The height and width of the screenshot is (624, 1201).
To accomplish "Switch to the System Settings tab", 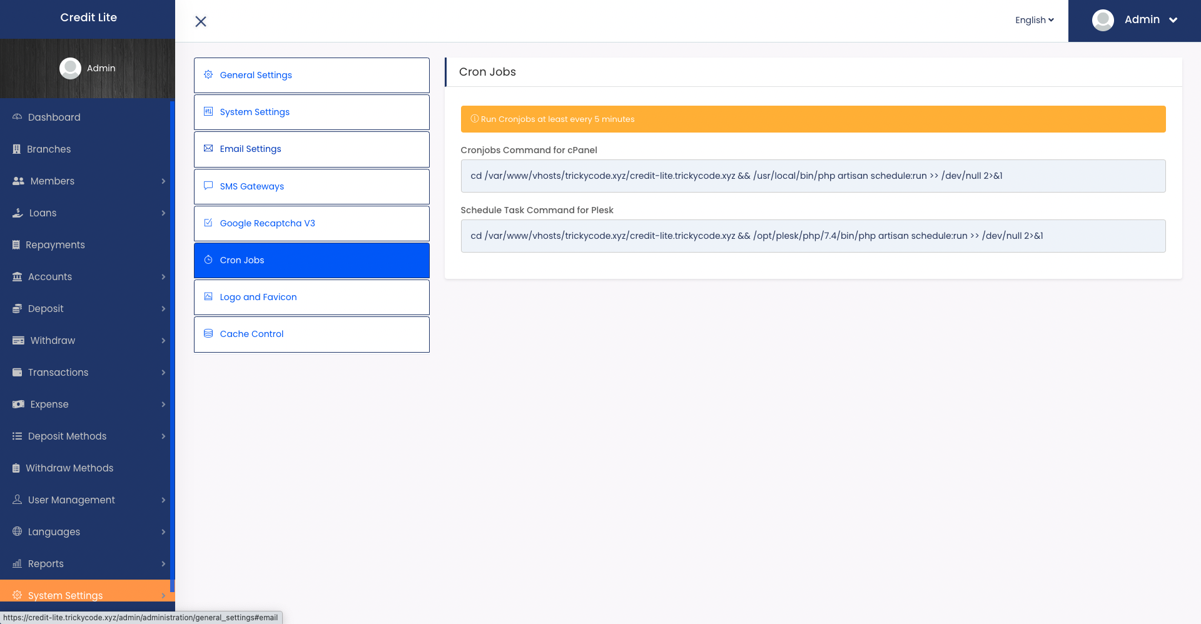I will 312,112.
